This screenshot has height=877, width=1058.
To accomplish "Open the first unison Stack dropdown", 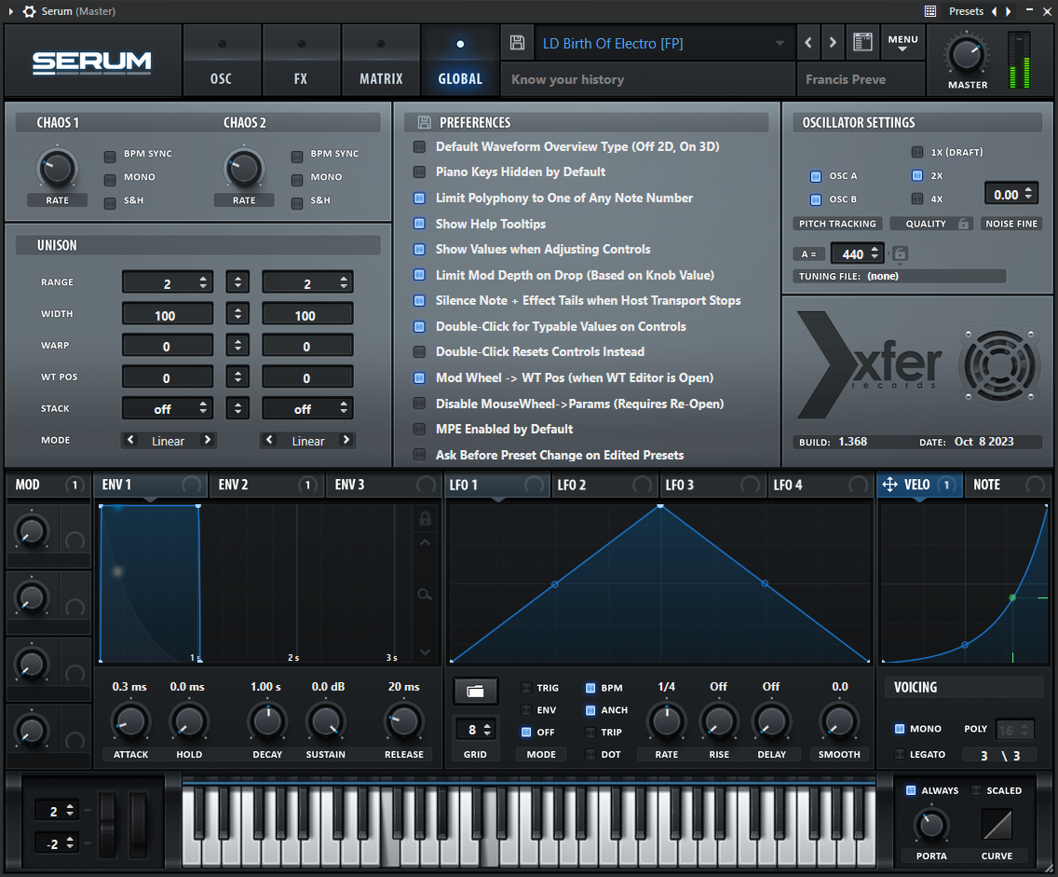I will 168,409.
